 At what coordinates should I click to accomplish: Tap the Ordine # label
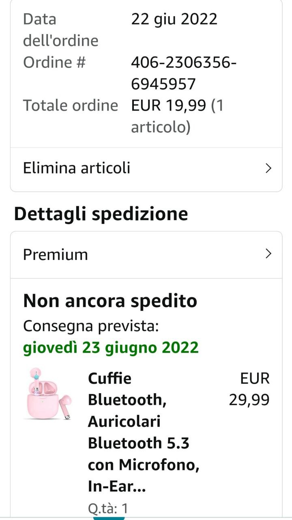(54, 63)
